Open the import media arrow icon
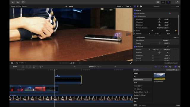 tap(13, 2)
